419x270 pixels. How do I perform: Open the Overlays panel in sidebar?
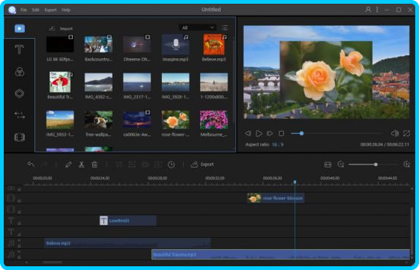tap(19, 93)
